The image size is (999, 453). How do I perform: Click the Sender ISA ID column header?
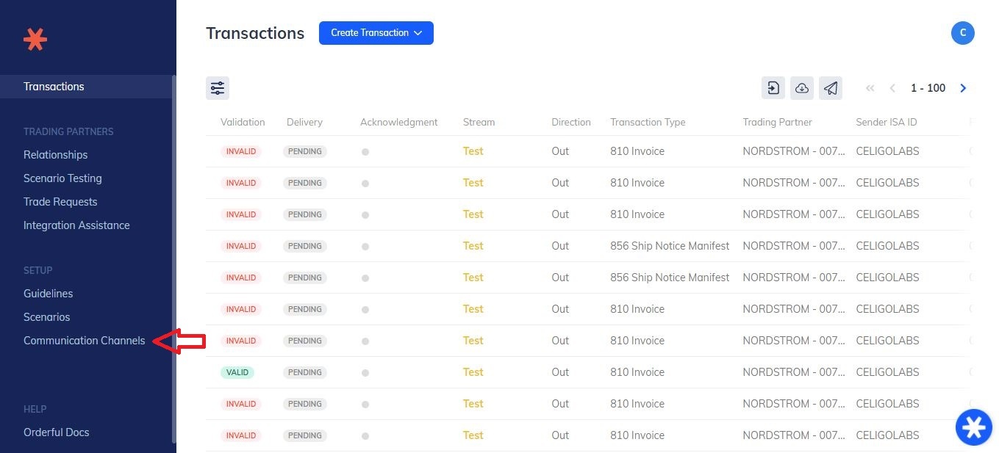point(887,122)
